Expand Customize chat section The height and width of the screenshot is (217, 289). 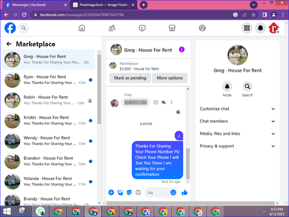coord(238,109)
